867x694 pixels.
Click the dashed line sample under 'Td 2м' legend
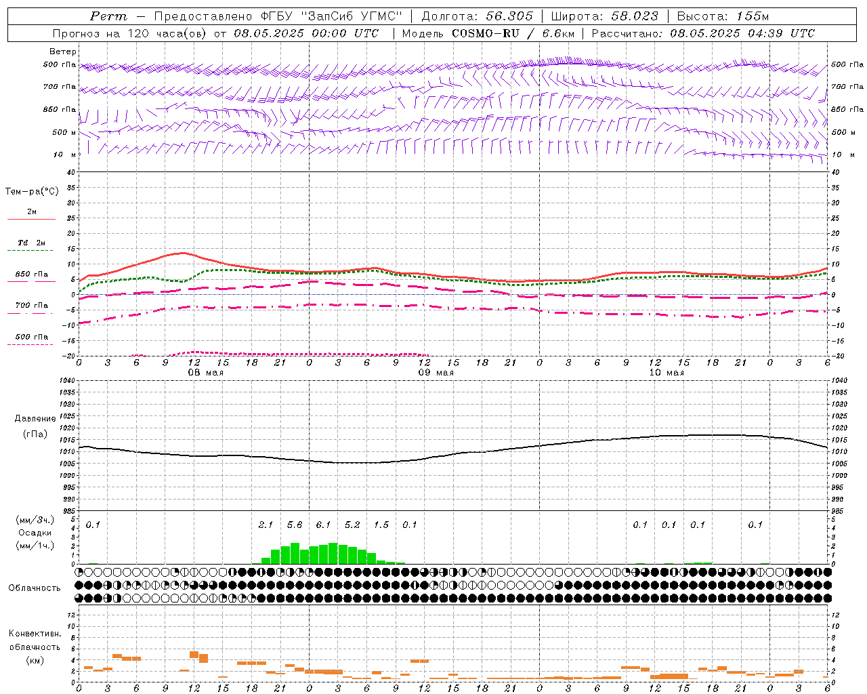(x=30, y=251)
